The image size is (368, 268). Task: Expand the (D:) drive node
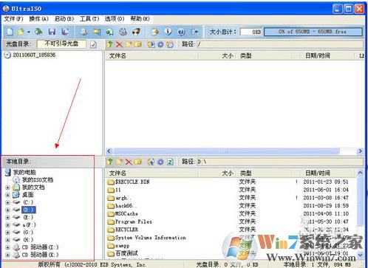point(7,210)
